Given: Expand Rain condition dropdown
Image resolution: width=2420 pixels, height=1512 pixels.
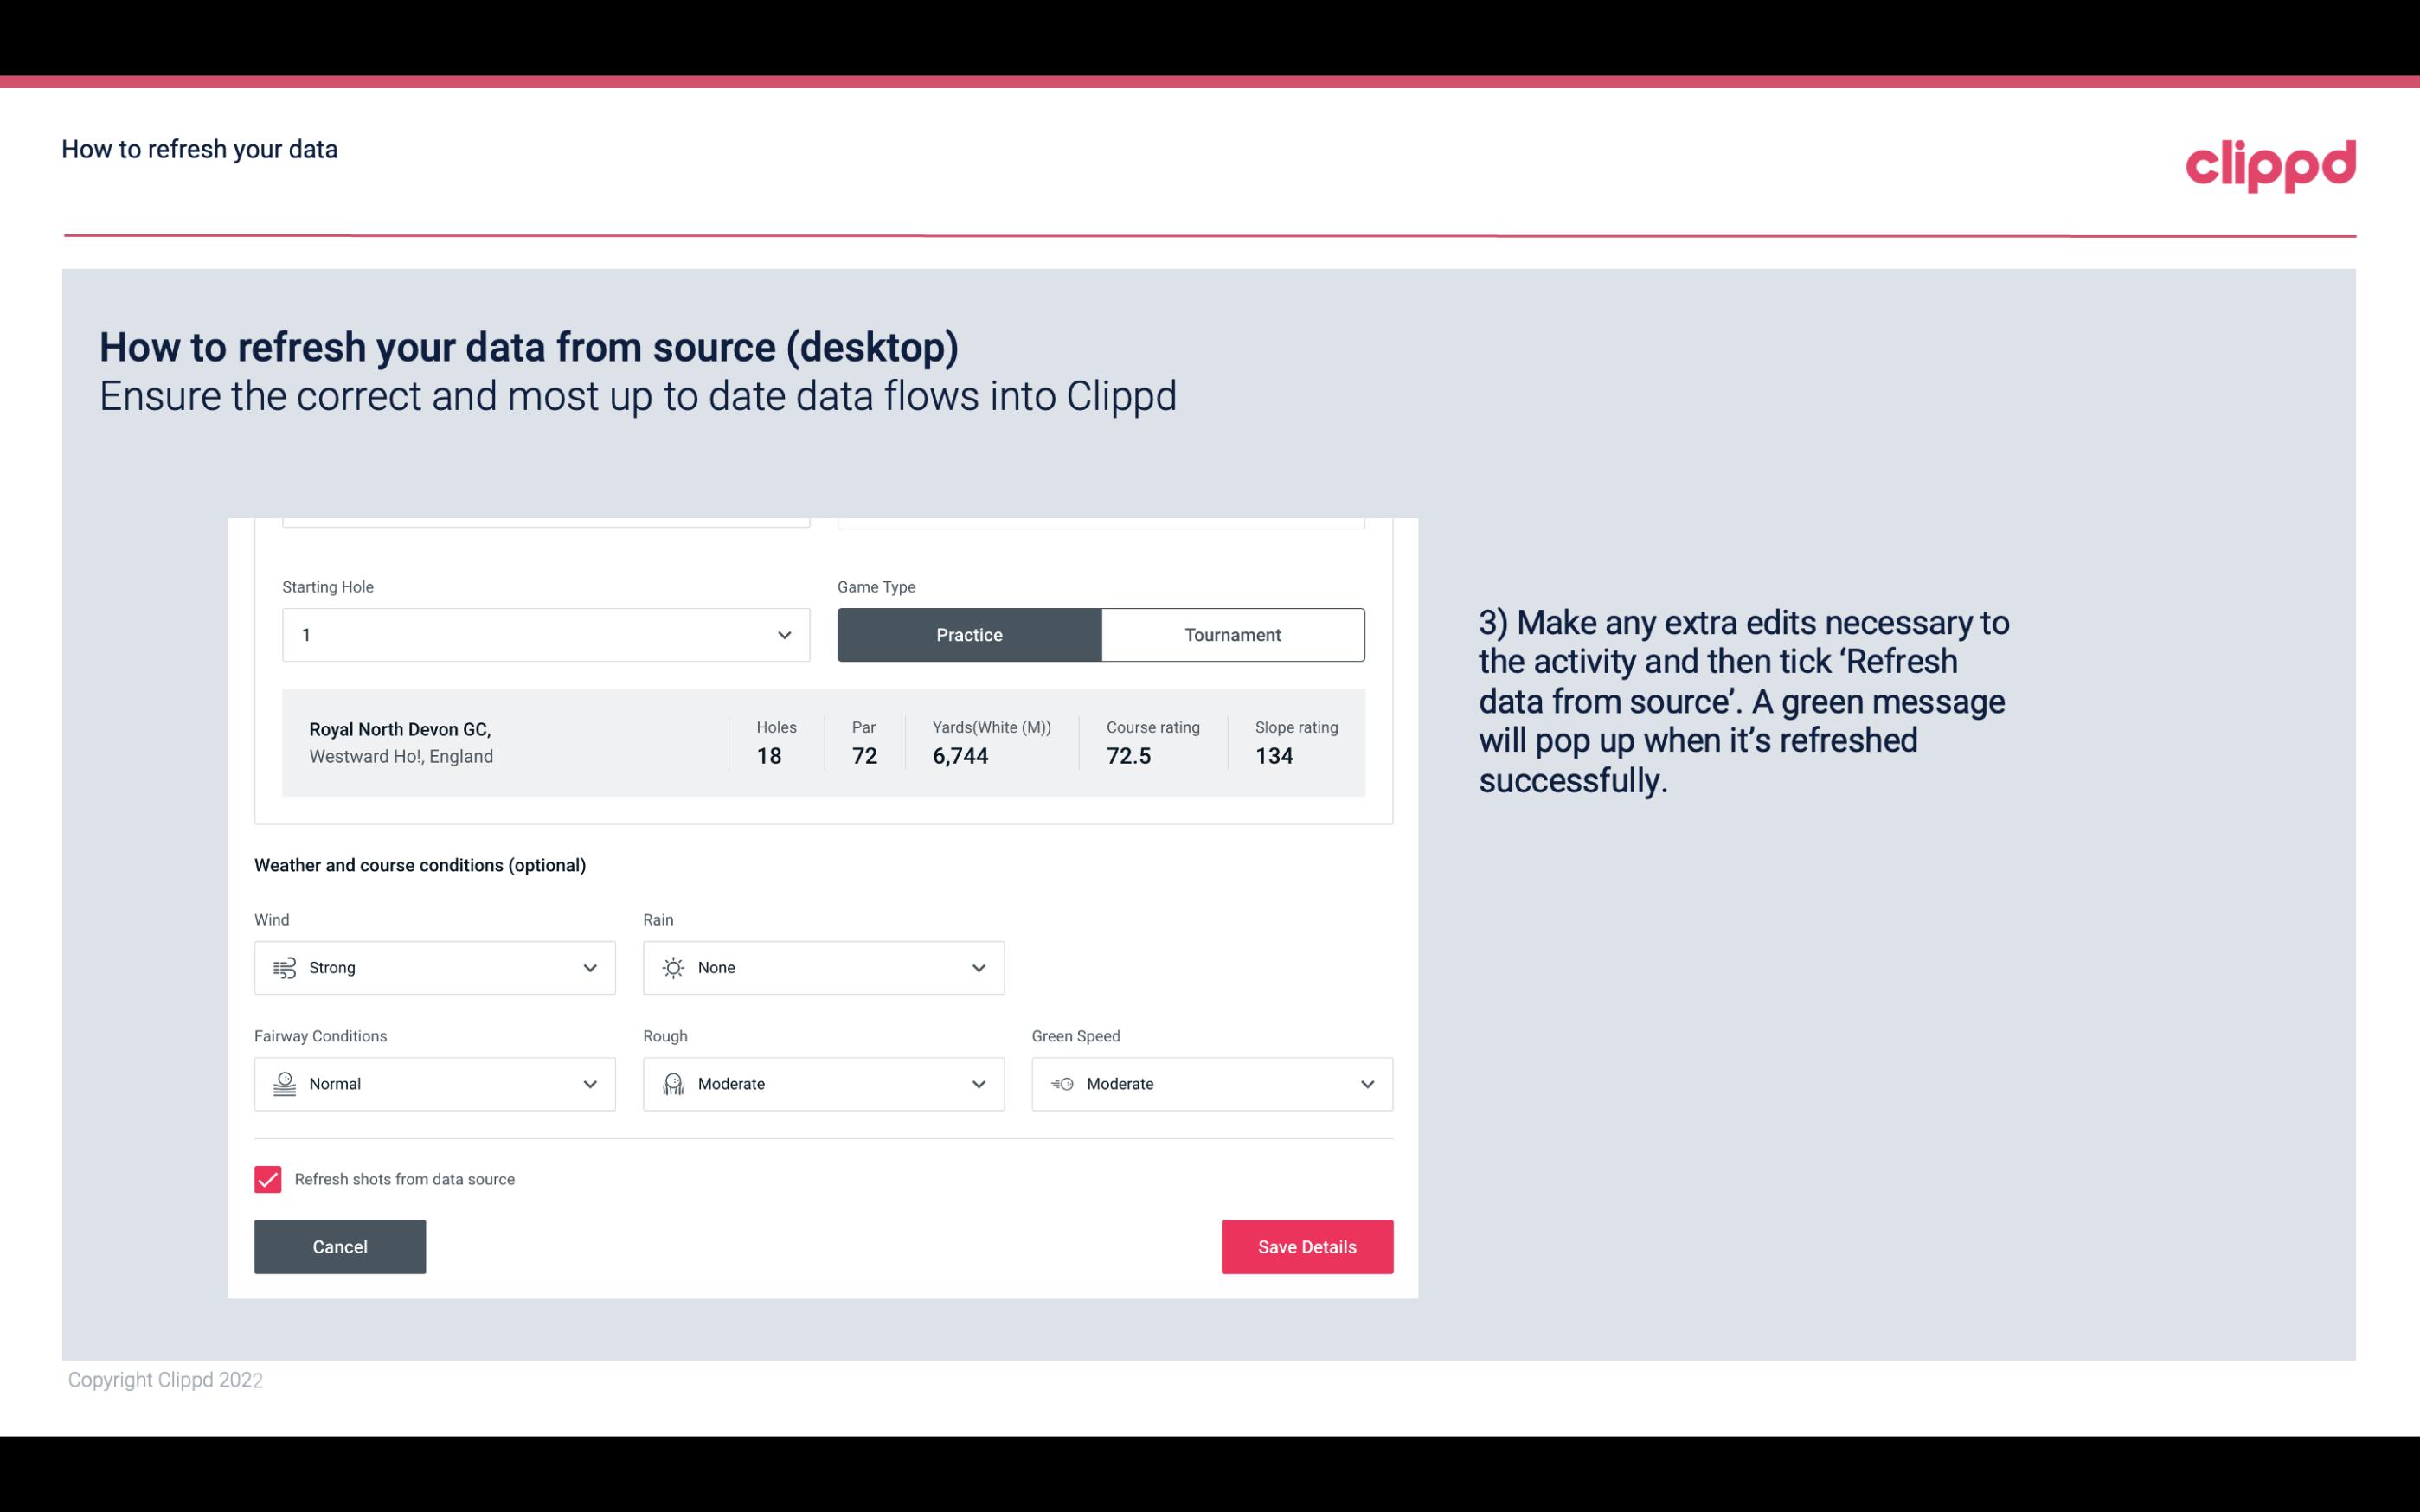Looking at the screenshot, I should click(976, 967).
